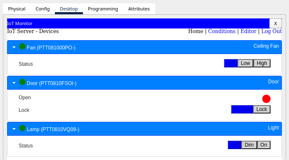This screenshot has height=160, width=289.
Task: Switch to the Physical tab
Action: point(17,9)
